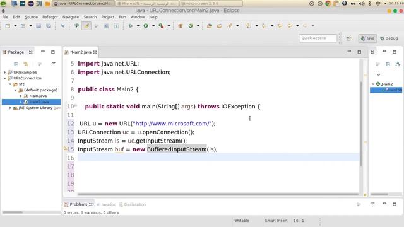Image resolution: width=404 pixels, height=227 pixels.
Task: Open the Search menu
Action: click(x=90, y=17)
